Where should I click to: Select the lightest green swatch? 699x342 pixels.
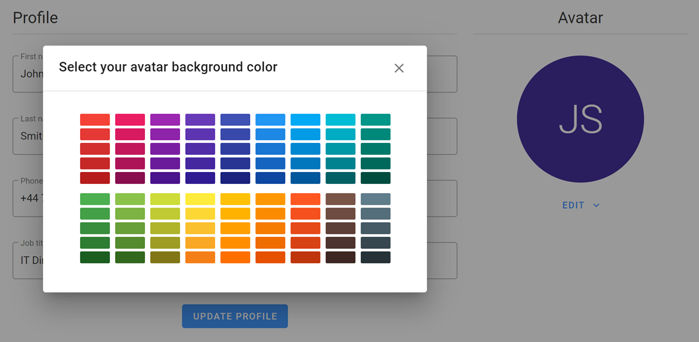click(x=95, y=199)
